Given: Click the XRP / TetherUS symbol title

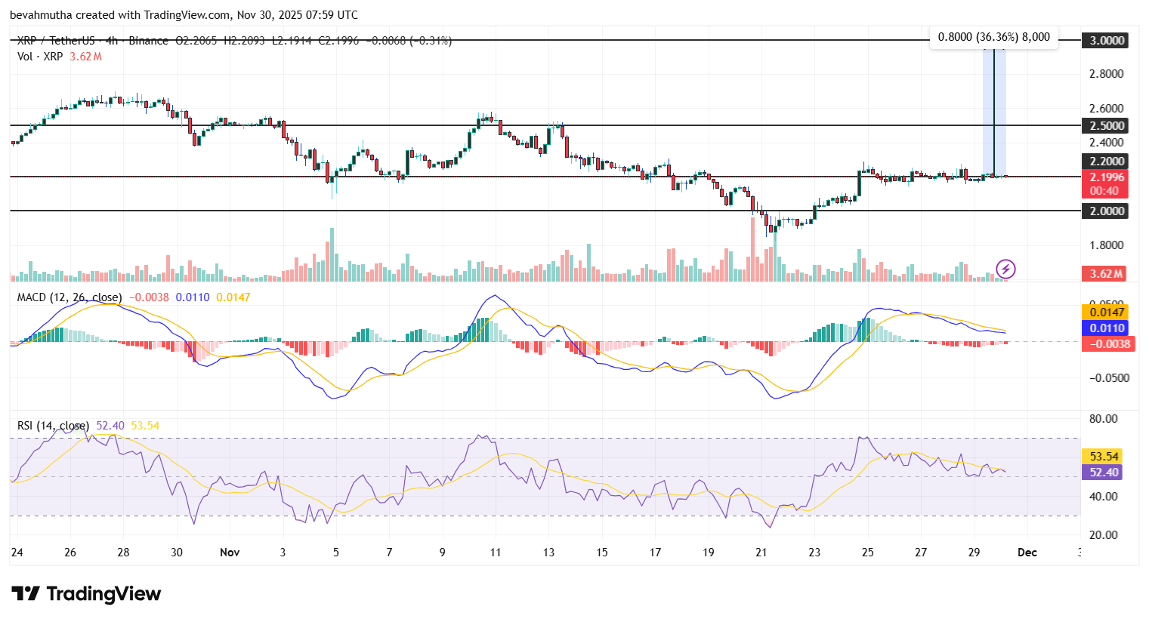Looking at the screenshot, I should click(57, 41).
